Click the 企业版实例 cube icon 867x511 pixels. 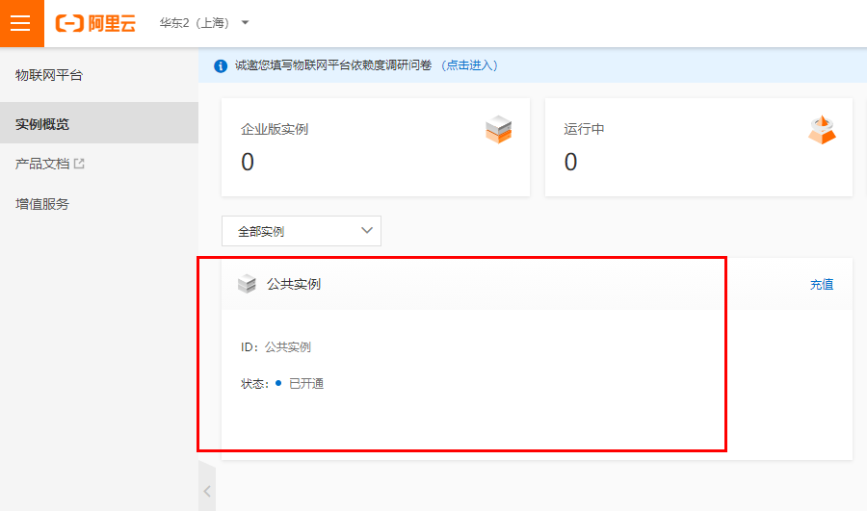[498, 129]
